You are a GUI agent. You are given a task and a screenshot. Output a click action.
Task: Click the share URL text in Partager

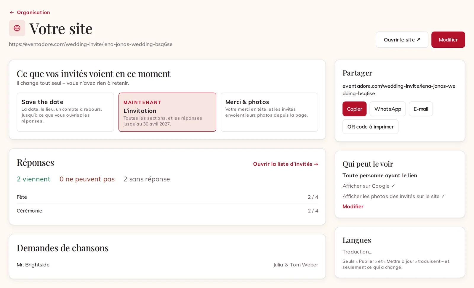click(399, 90)
